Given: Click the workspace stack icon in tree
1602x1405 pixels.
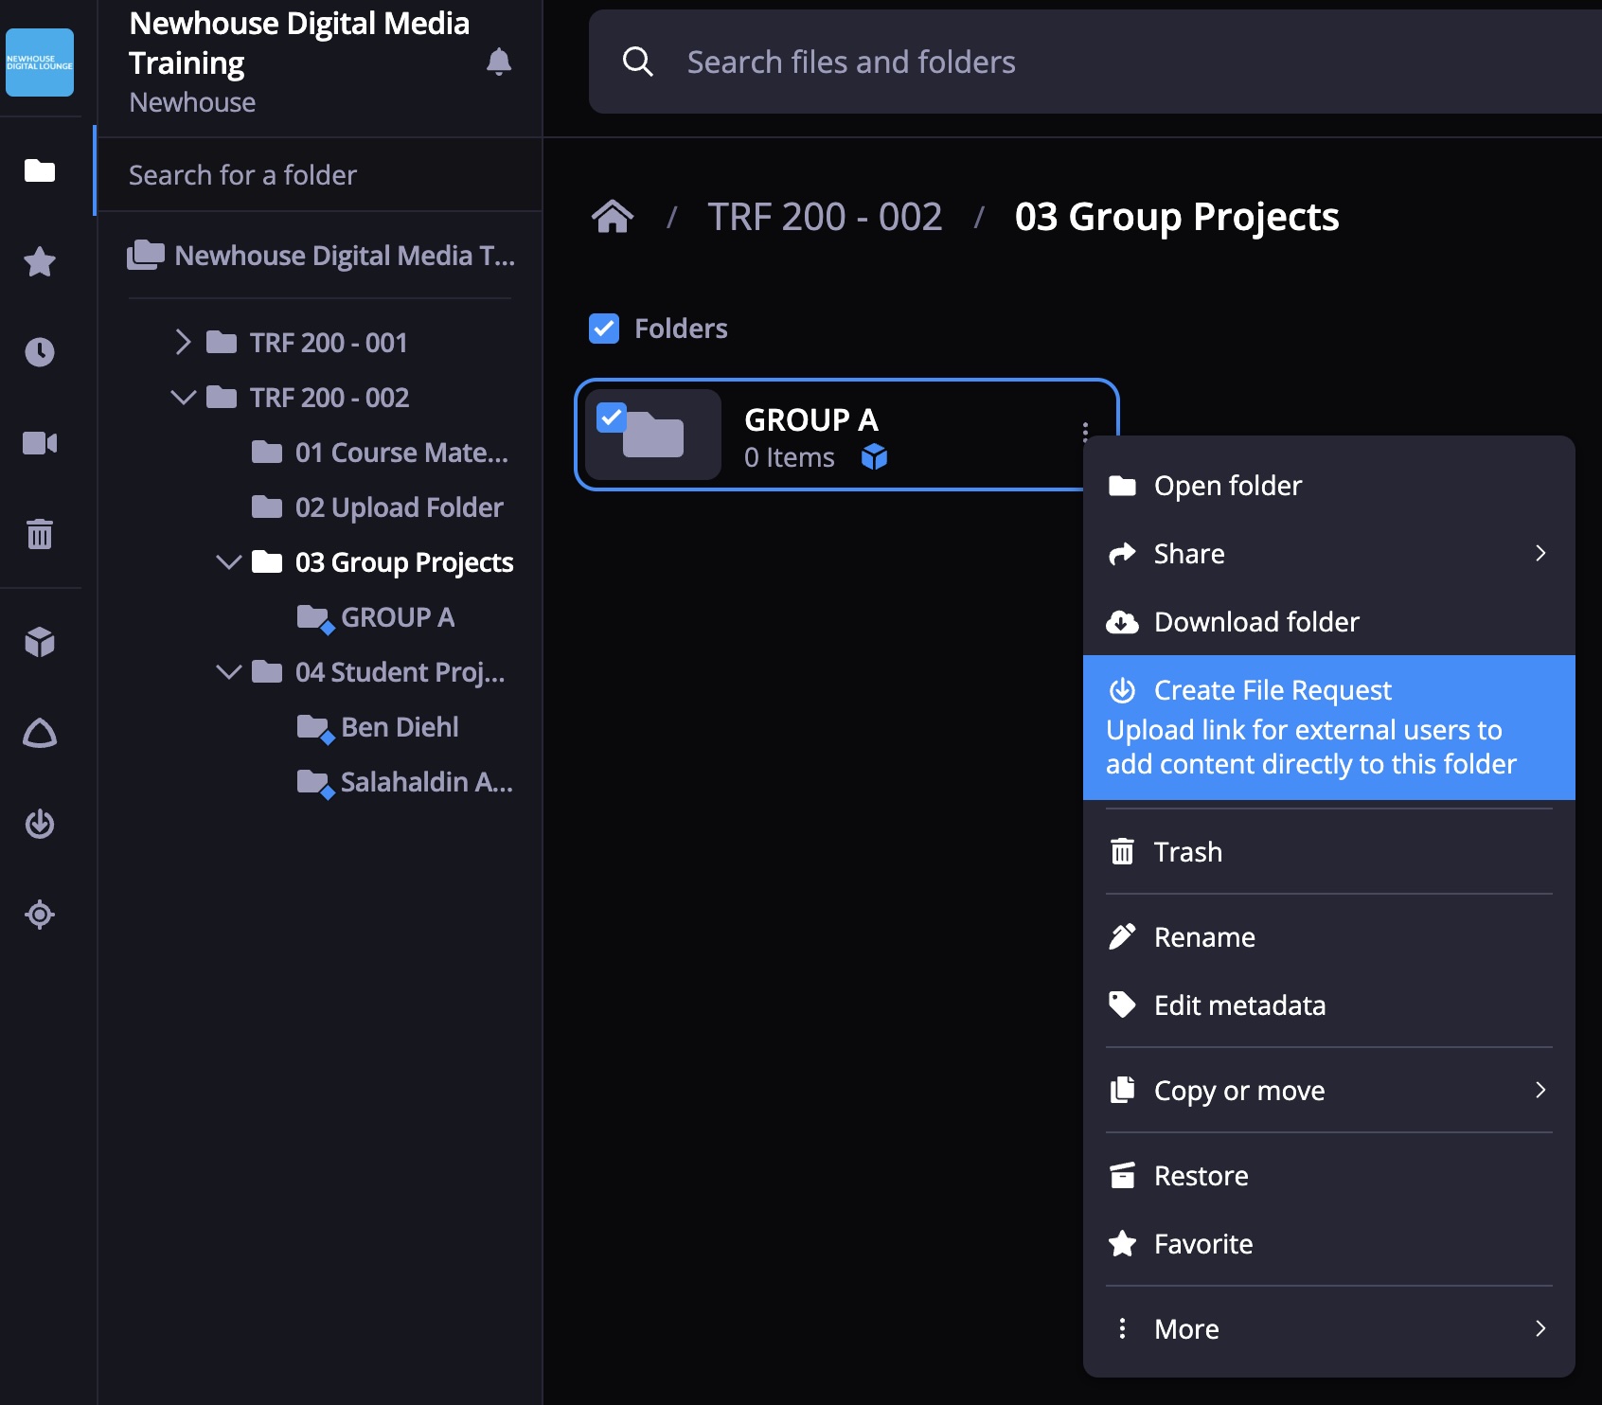Looking at the screenshot, I should pos(146,255).
